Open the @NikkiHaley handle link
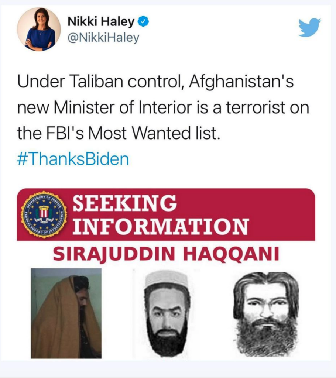 103,38
